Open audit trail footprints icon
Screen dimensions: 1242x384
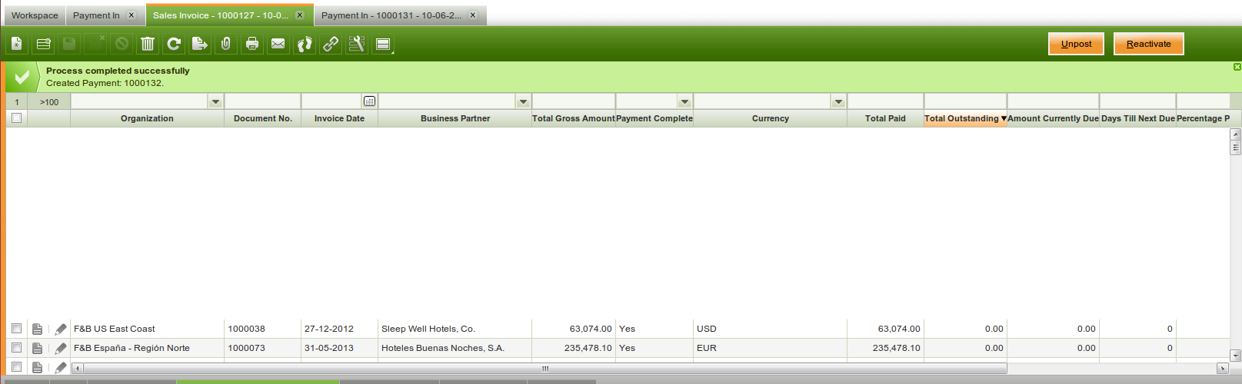[305, 44]
